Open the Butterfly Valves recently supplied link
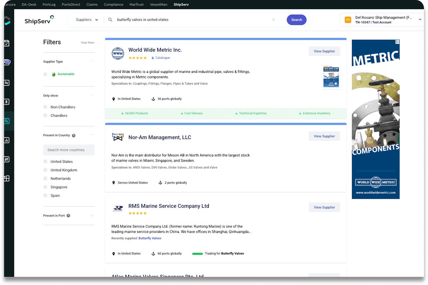 click(x=150, y=238)
